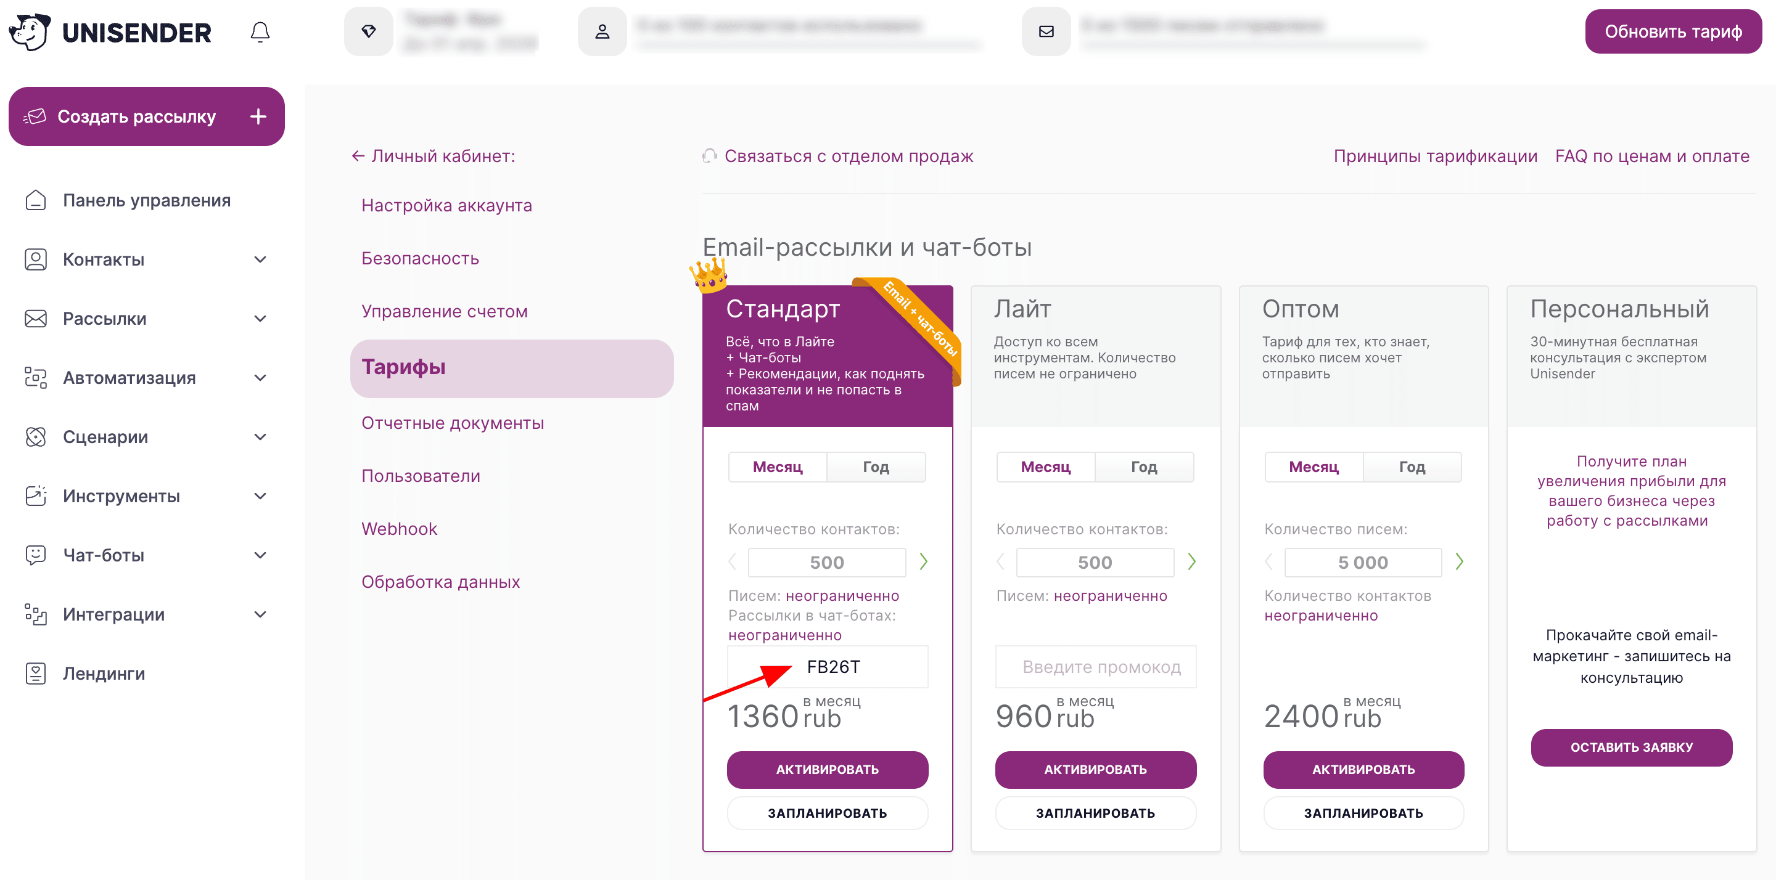Screen dimensions: 1776x880
Task: Switch Стандарт plan billing to Год
Action: (876, 466)
